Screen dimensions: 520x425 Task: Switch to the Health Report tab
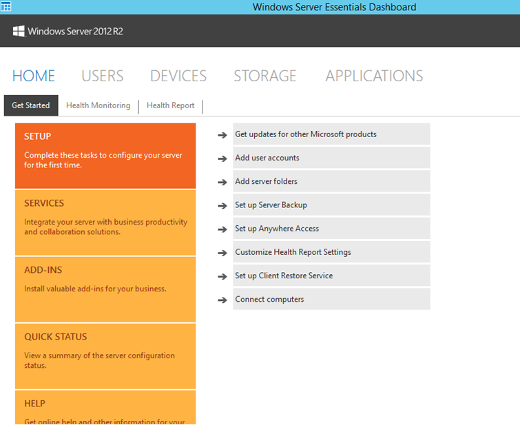tap(170, 105)
